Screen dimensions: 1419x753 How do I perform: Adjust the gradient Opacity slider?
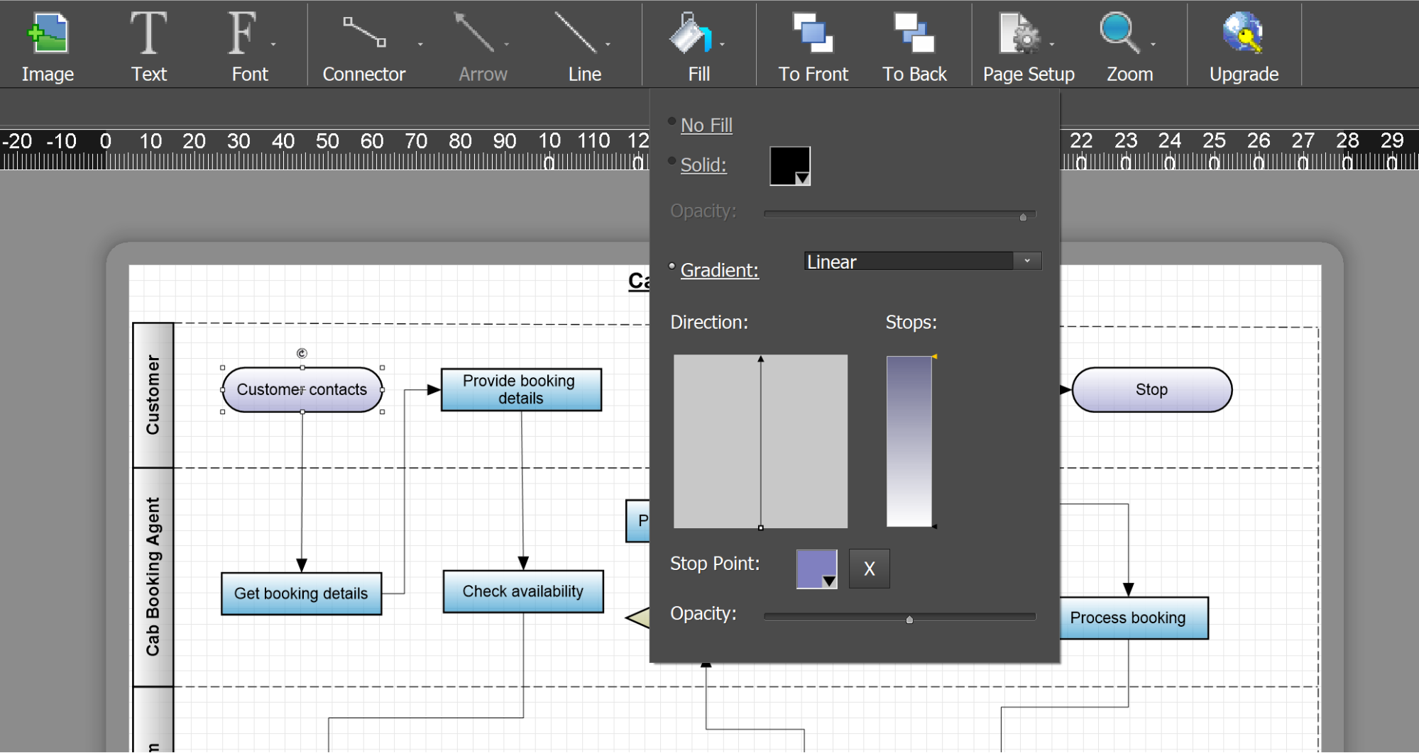[x=909, y=619]
